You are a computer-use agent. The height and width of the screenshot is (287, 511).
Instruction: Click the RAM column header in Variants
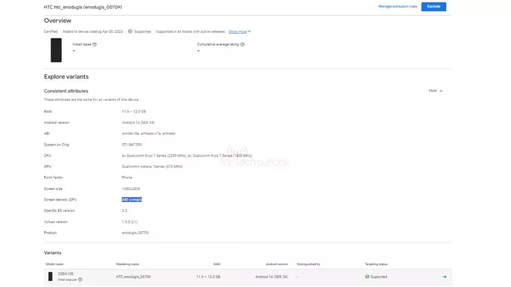[x=216, y=264]
